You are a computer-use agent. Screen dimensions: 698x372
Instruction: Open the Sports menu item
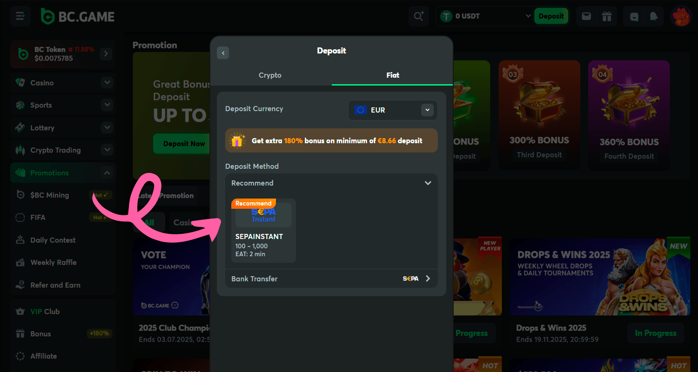[64, 105]
